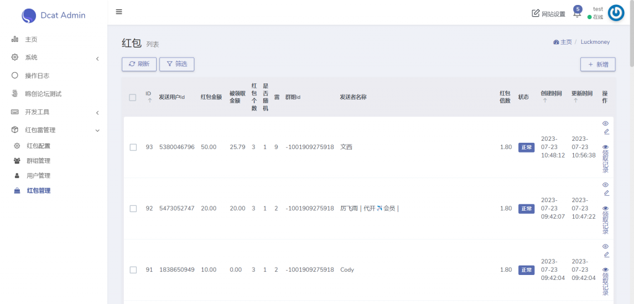Viewport: 634px width, 304px height.
Task: Open 群组管理 submenu item
Action: [x=54, y=161]
